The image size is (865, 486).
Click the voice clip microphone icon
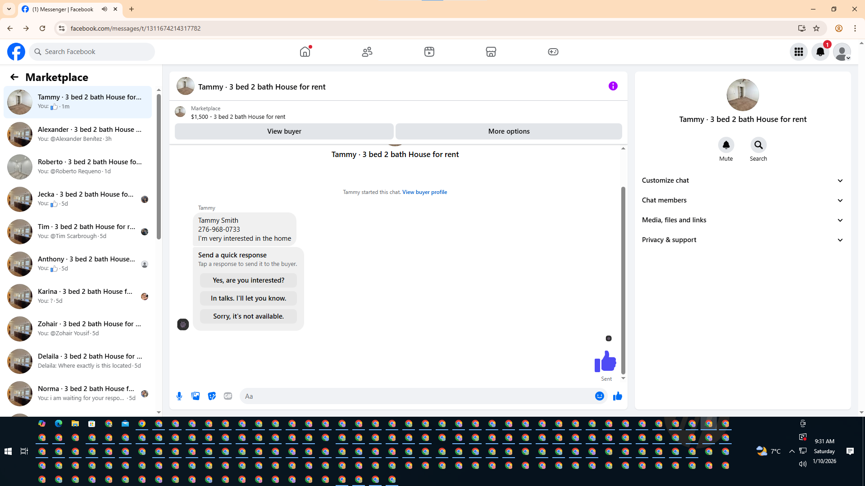[179, 396]
